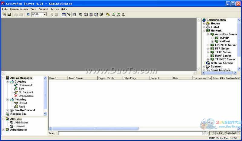242x141 pixels.
Task: Select TELNET Server node
Action: tap(225, 59)
